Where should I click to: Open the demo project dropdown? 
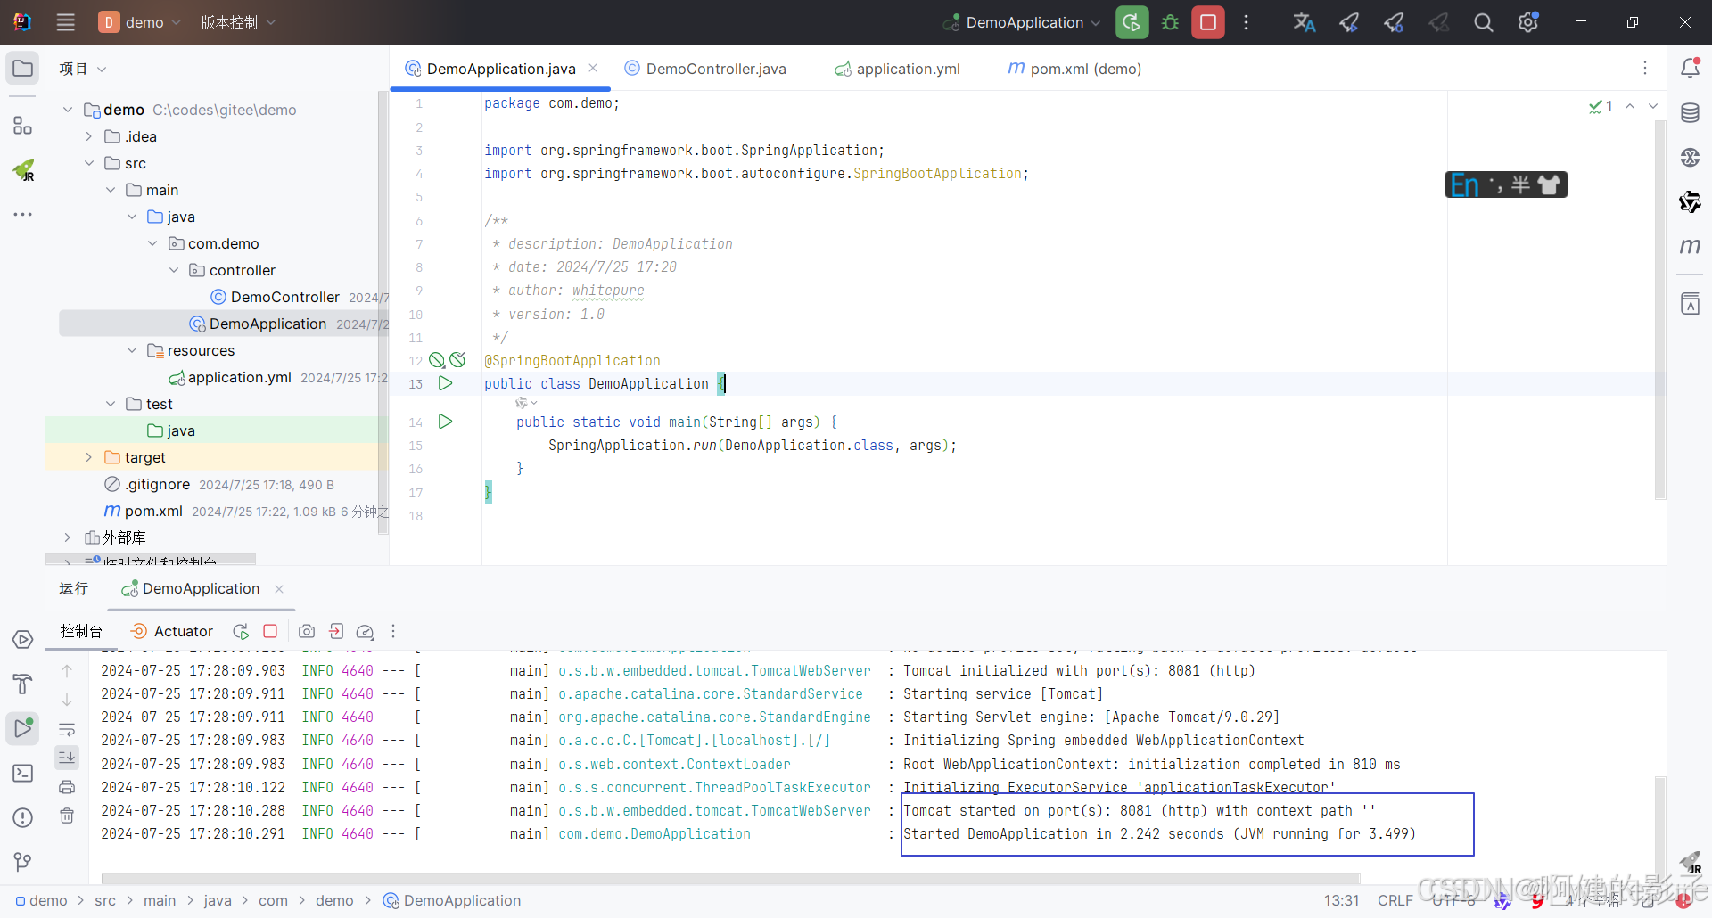point(140,22)
